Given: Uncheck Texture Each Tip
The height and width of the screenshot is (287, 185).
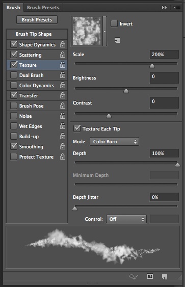Looking at the screenshot, I should click(77, 128).
